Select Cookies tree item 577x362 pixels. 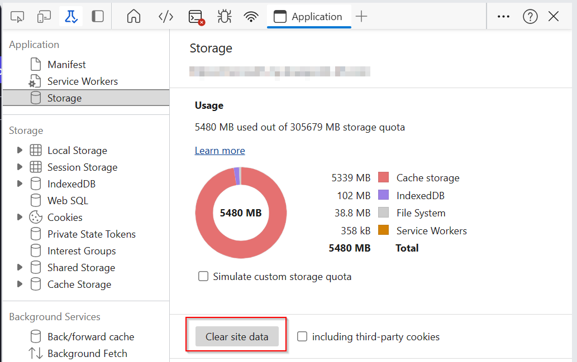(x=65, y=217)
